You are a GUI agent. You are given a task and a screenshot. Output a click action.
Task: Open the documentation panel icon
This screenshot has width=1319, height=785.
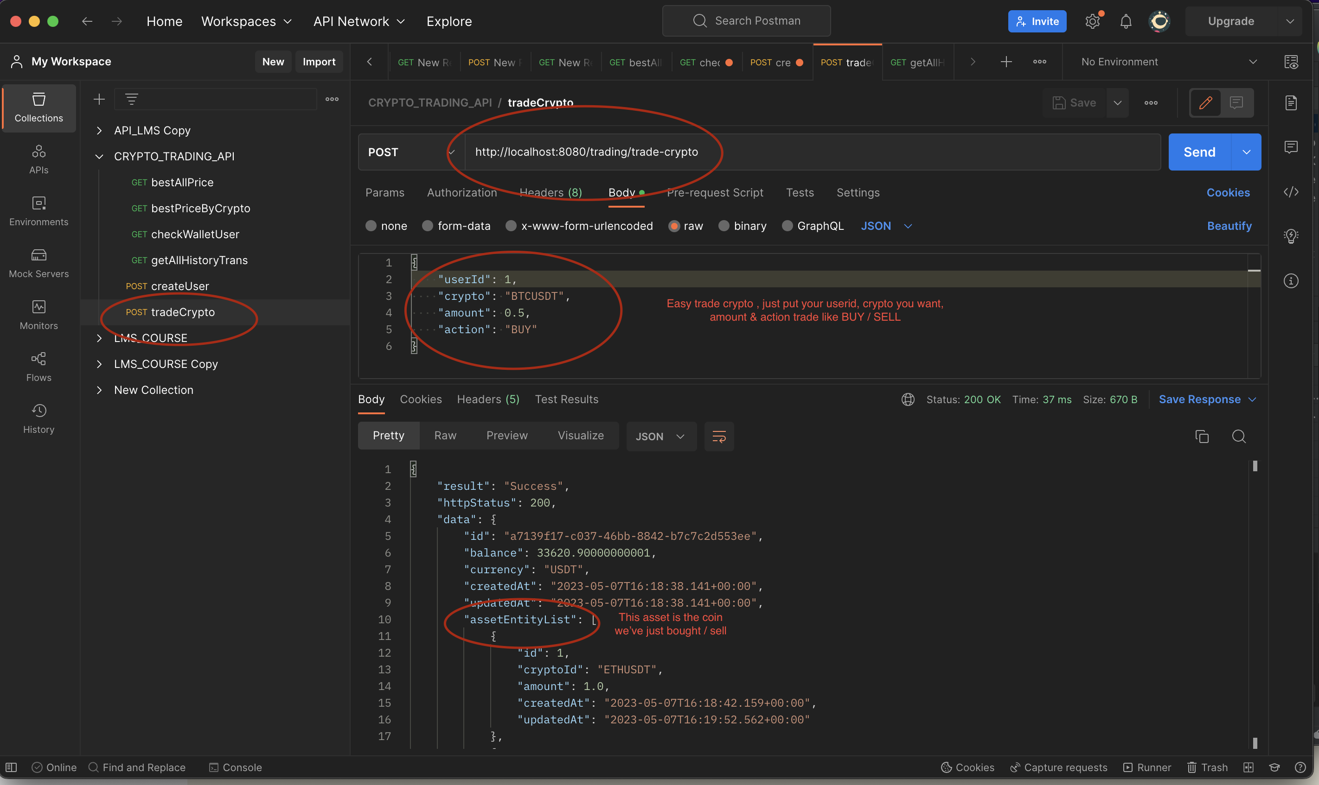(x=1292, y=102)
